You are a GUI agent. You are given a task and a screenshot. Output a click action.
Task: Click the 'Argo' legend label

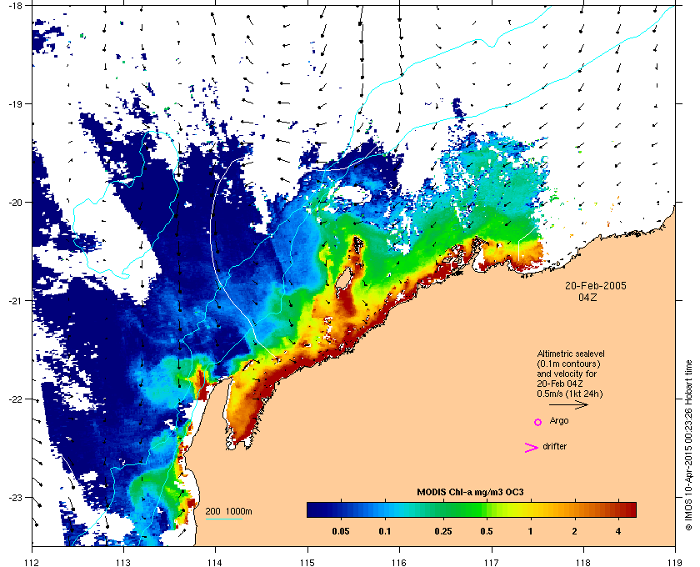pos(559,421)
